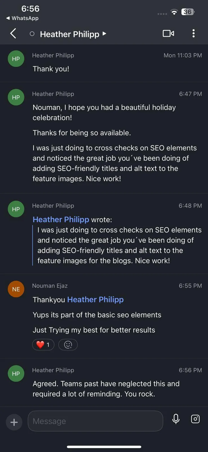Tap the Heather Philipp mention in Nouman's message
The width and height of the screenshot is (208, 452).
[x=95, y=299]
